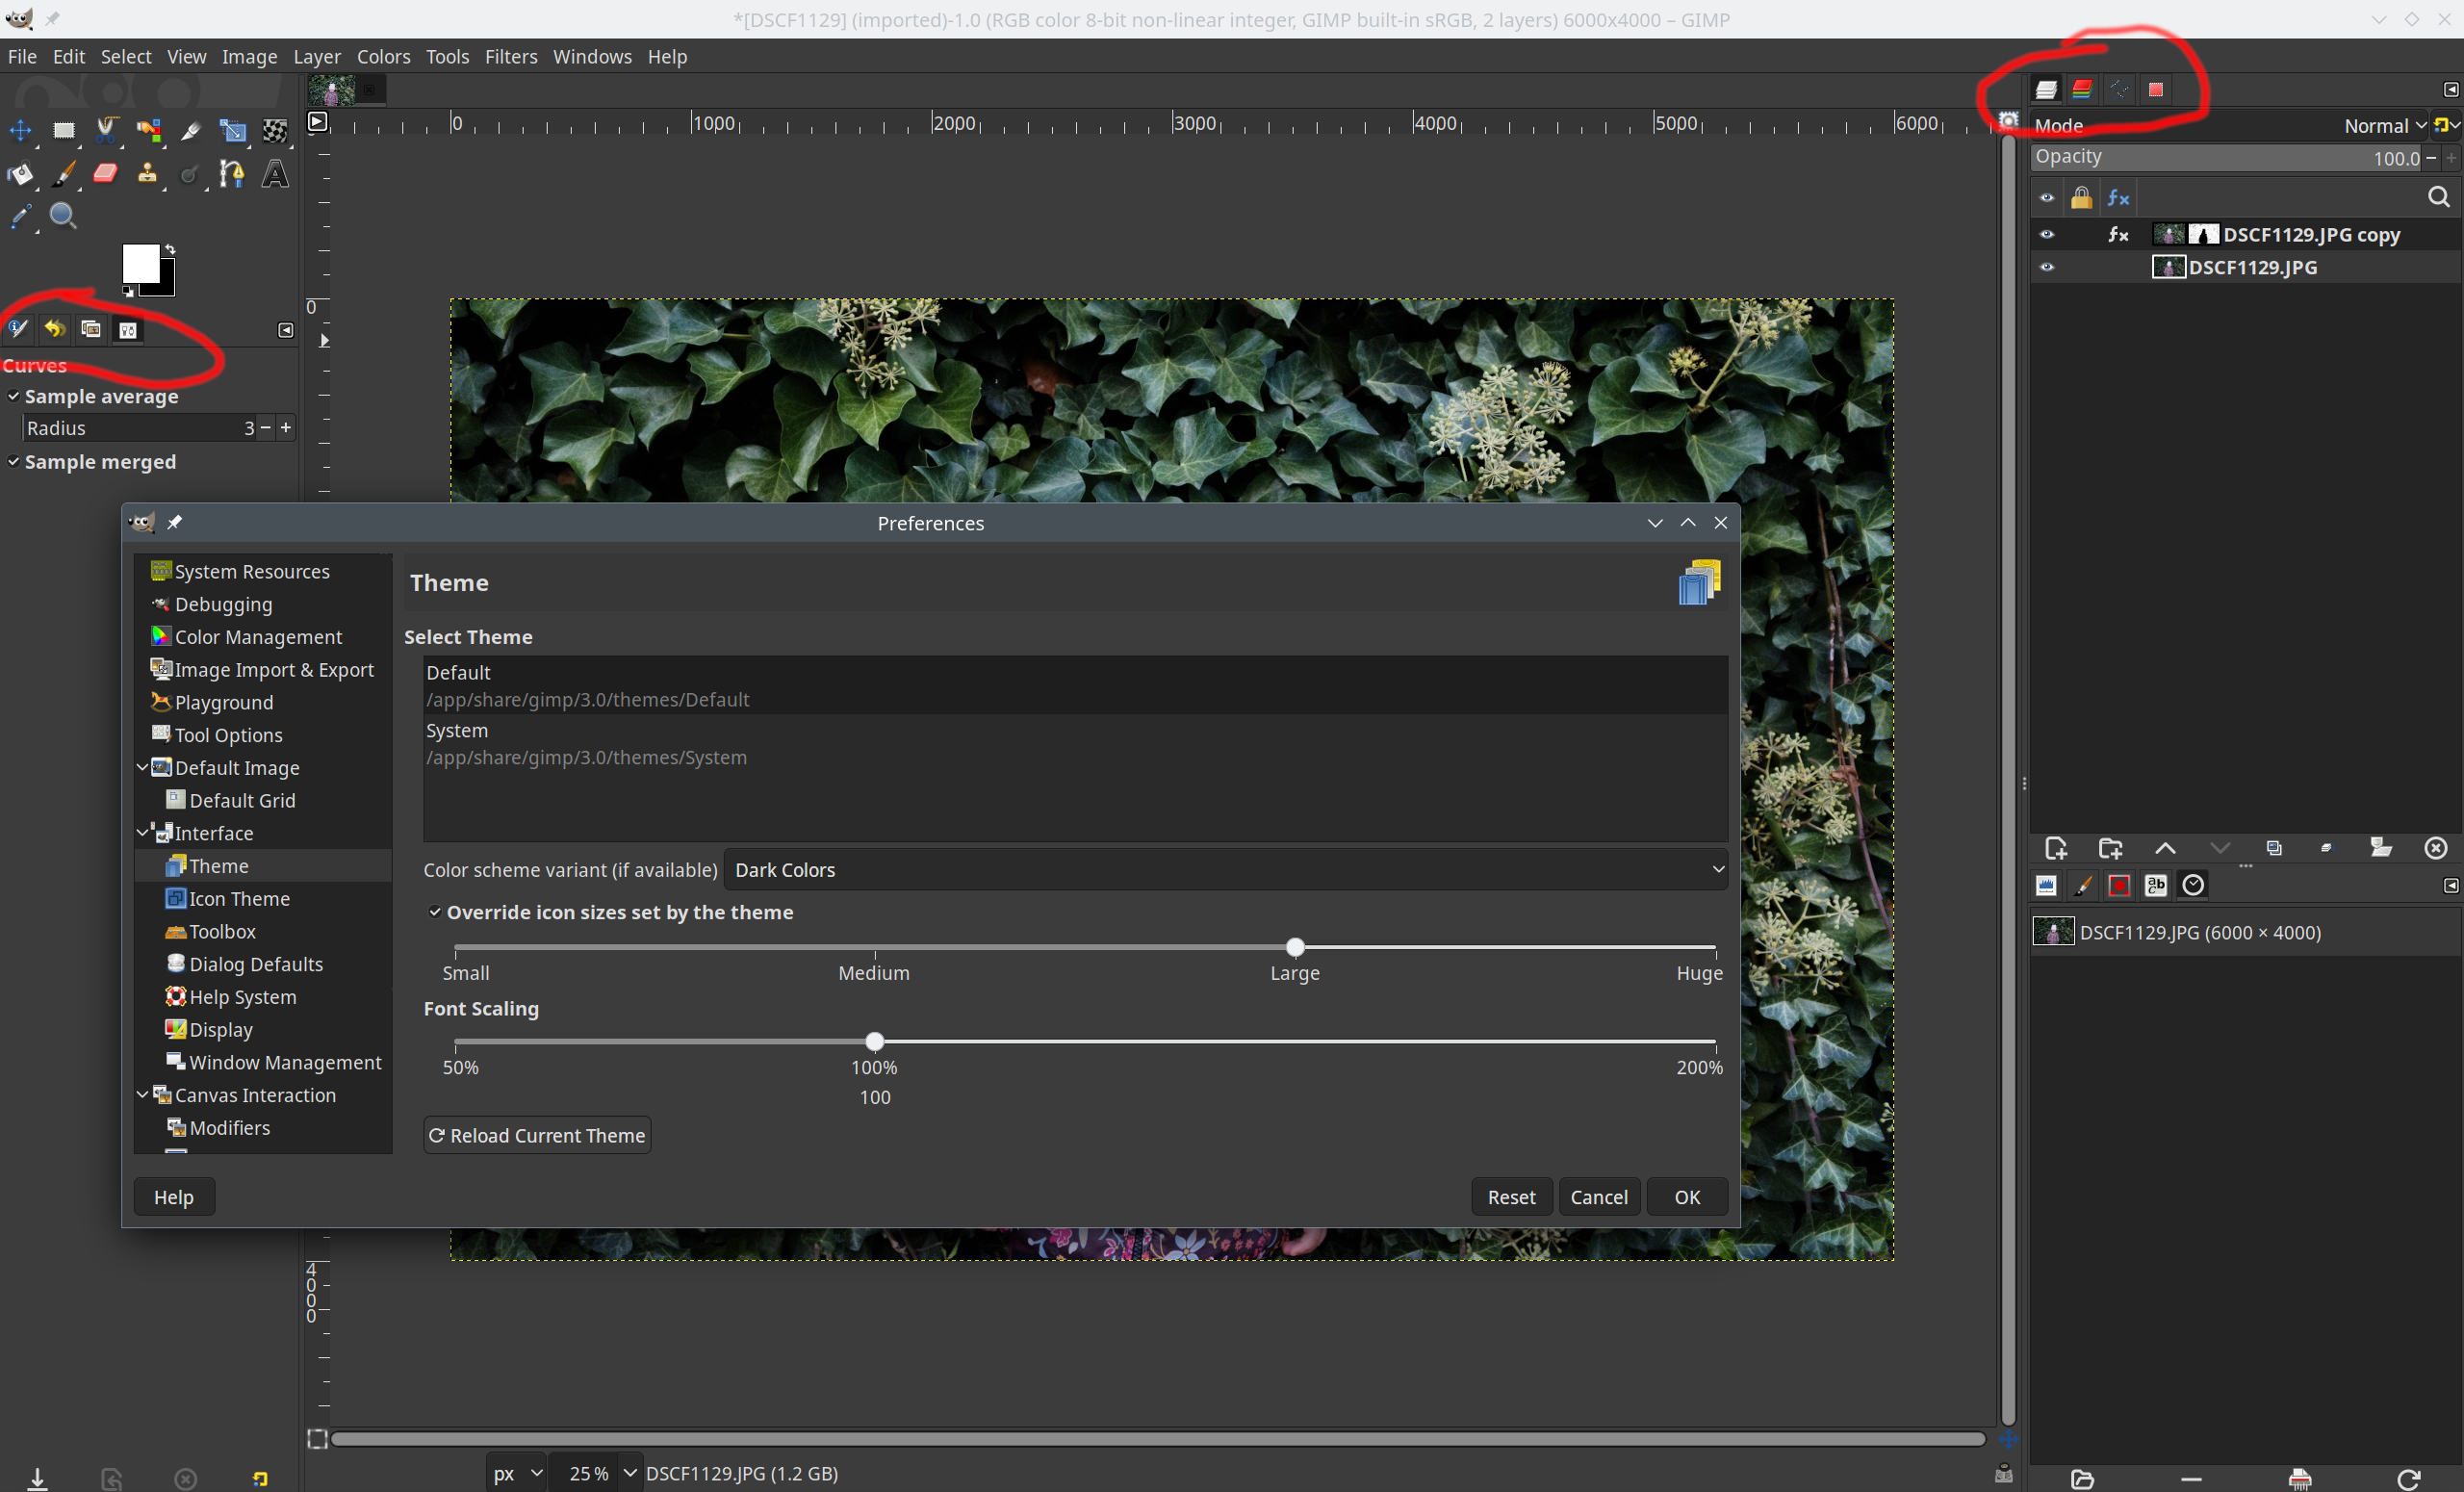Viewport: 2464px width, 1492px height.
Task: Select the Zoom magnifier tool
Action: coord(62,215)
